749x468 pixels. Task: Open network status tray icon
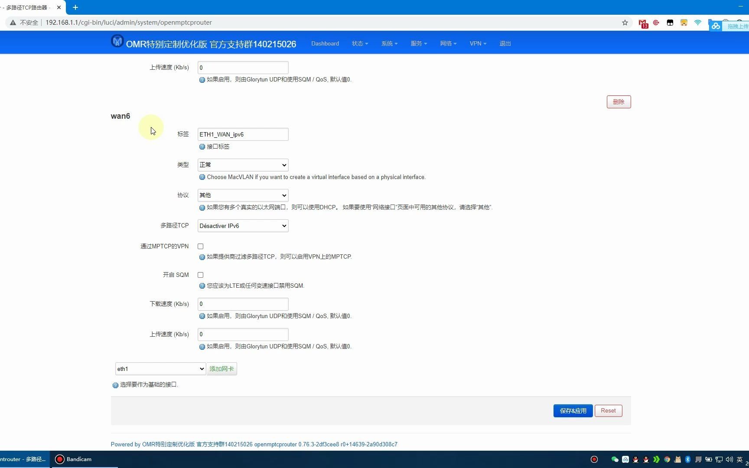[x=719, y=459]
